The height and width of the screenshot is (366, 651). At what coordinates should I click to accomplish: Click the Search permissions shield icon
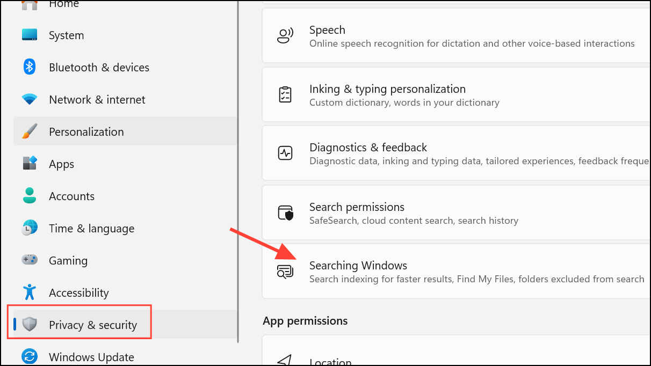click(285, 213)
